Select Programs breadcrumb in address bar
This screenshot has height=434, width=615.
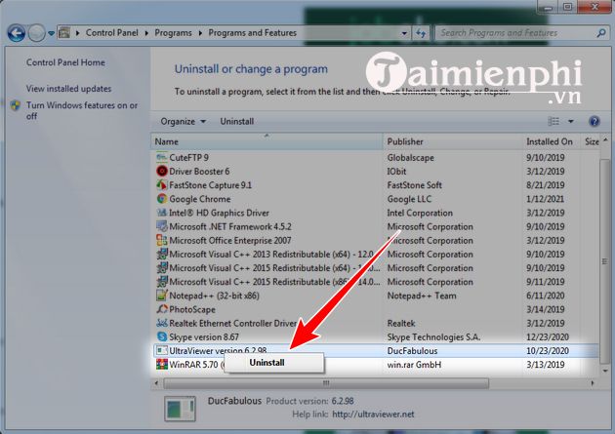pos(173,33)
